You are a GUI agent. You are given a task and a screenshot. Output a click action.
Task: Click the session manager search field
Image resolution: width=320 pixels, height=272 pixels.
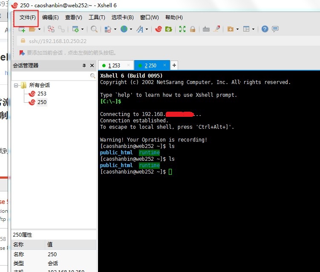click(x=51, y=76)
